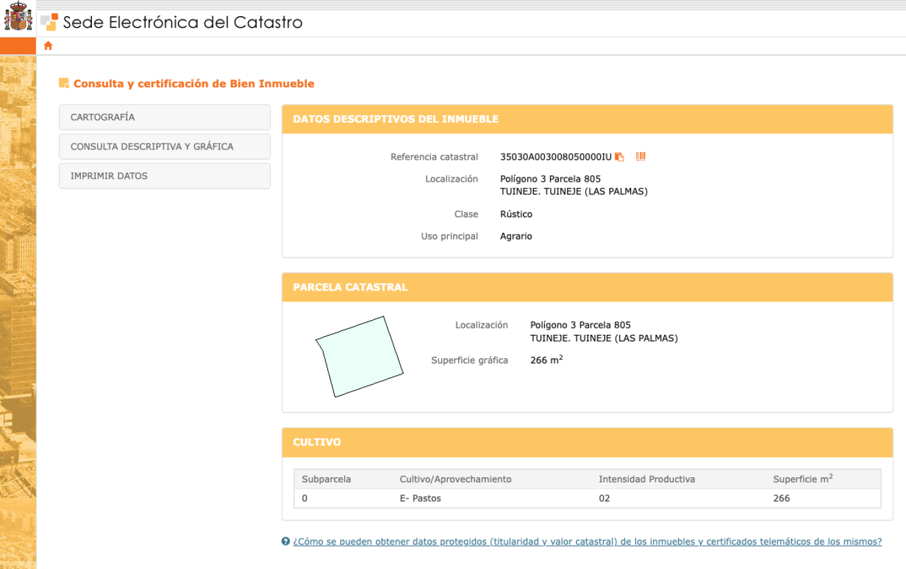Screen dimensions: 906x569
Task: Click the orange home icon
Action: click(48, 46)
